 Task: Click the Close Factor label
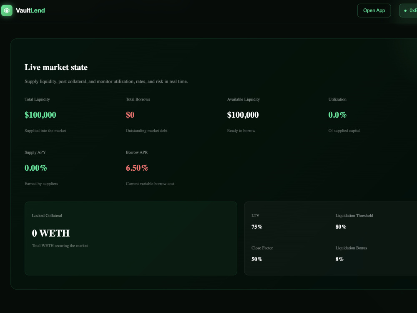pyautogui.click(x=262, y=248)
